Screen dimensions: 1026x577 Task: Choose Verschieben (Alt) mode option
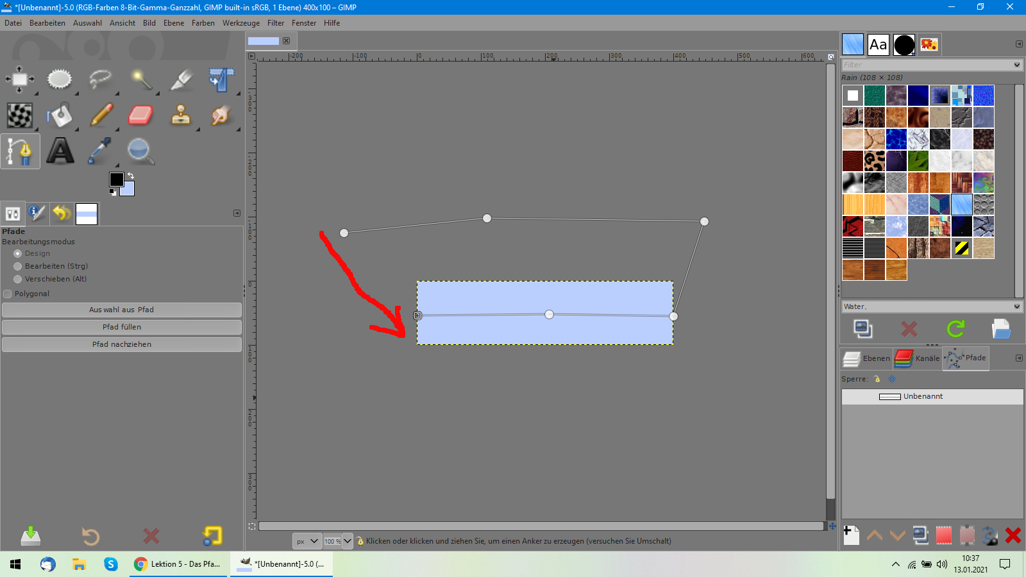click(18, 279)
